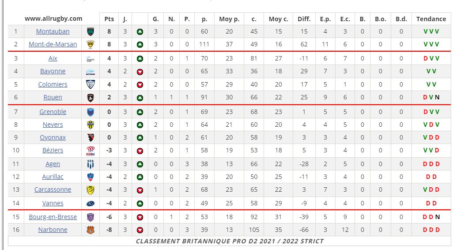This screenshot has width=472, height=250.
Task: Click the Montauban team logo icon
Action: tap(91, 32)
